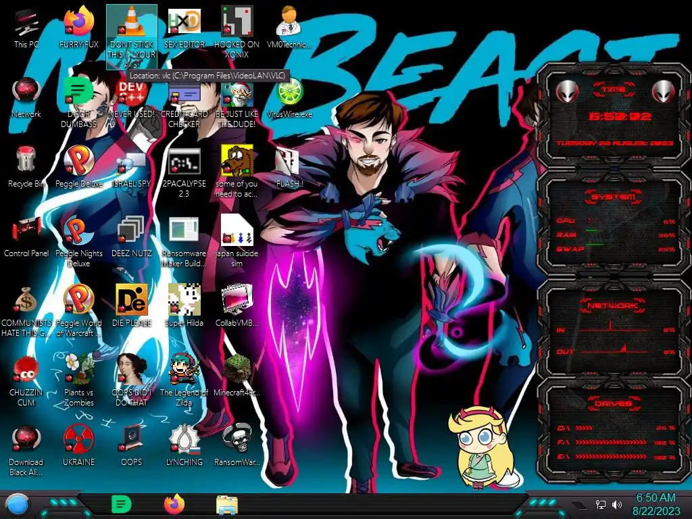This screenshot has width=692, height=519.
Task: Click the volume speaker tray icon
Action: 616,504
